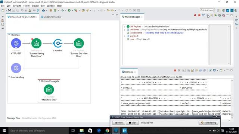Screen dimensions: 239x134
Task: Open Chrome from the Windows taskbar
Action: click(107, 131)
